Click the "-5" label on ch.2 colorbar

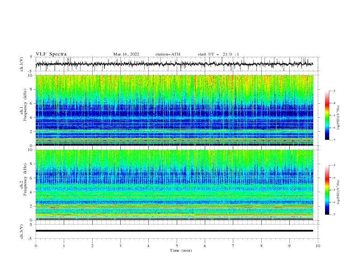point(333,190)
